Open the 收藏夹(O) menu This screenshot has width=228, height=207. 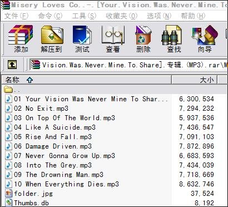click(122, 16)
